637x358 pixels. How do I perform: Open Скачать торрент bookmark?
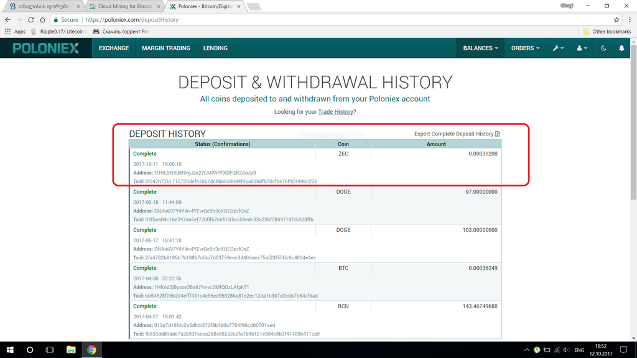pyautogui.click(x=121, y=31)
